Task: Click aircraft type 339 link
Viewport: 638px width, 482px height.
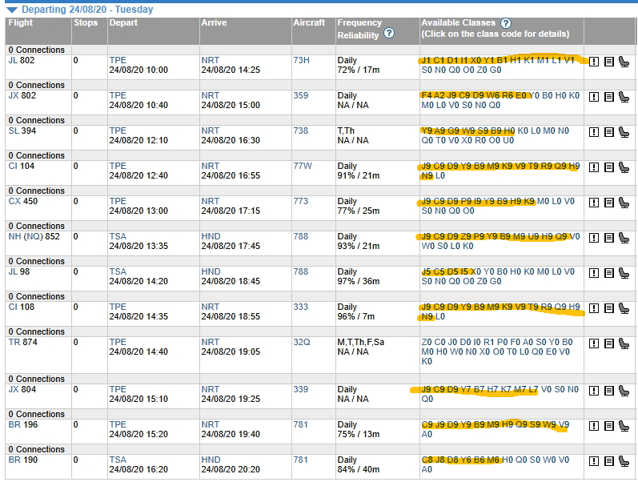Action: click(301, 389)
